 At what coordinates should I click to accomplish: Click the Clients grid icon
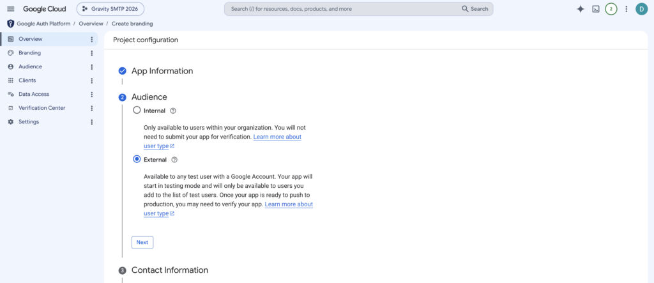point(11,80)
